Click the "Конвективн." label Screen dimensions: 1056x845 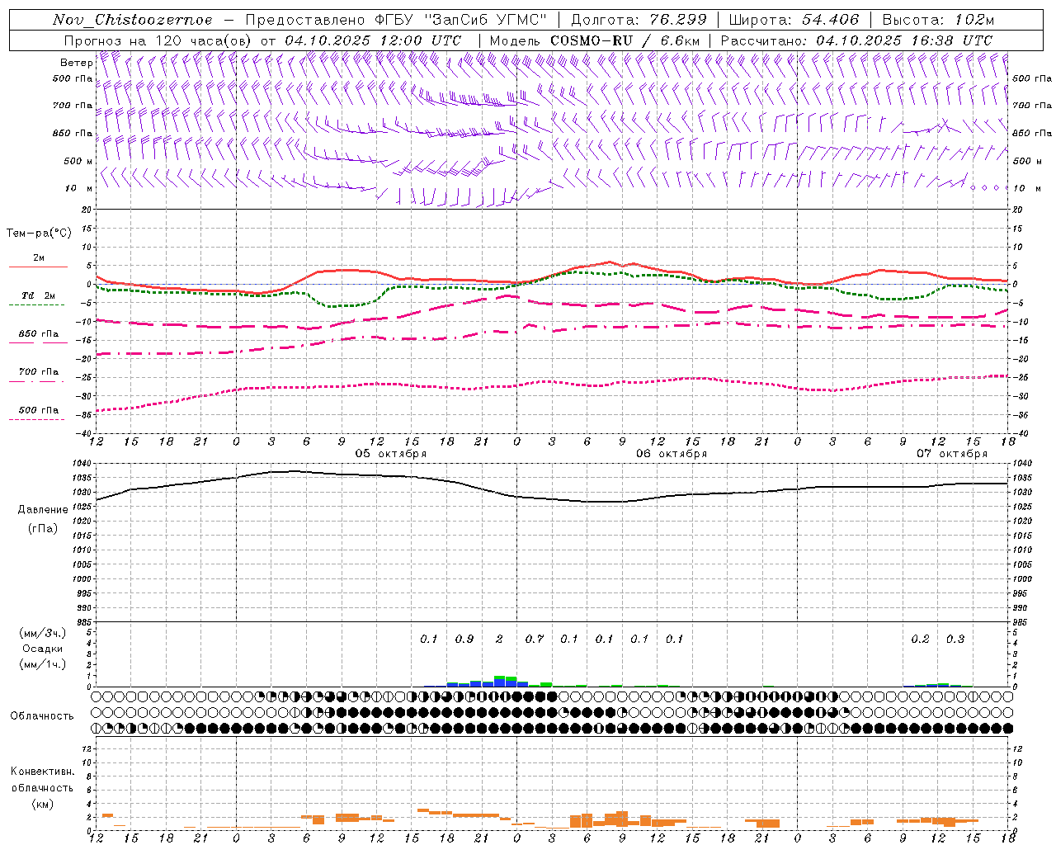[42, 771]
